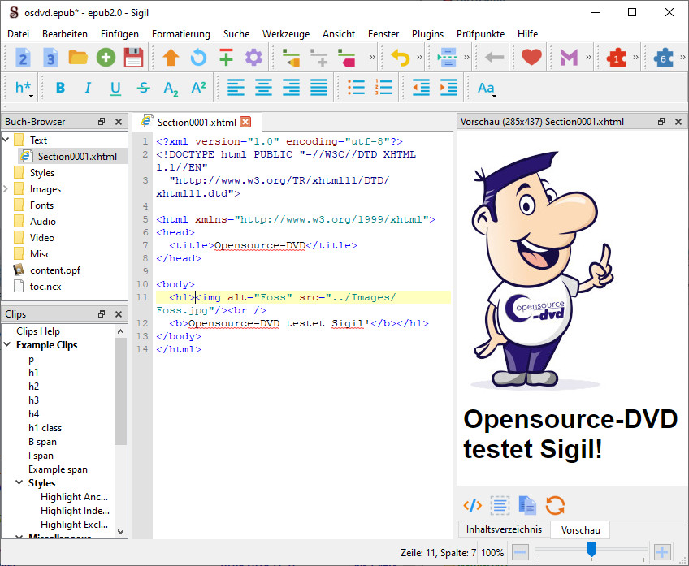This screenshot has width=689, height=566.
Task: Click the Undo arrow icon
Action: tap(401, 58)
